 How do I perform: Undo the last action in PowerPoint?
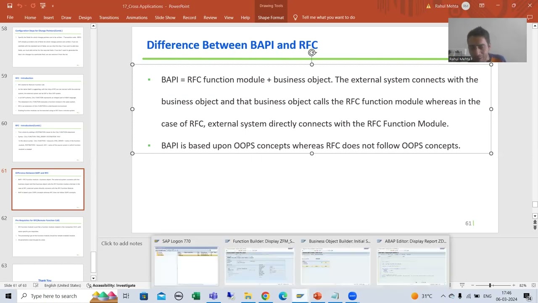tap(19, 6)
